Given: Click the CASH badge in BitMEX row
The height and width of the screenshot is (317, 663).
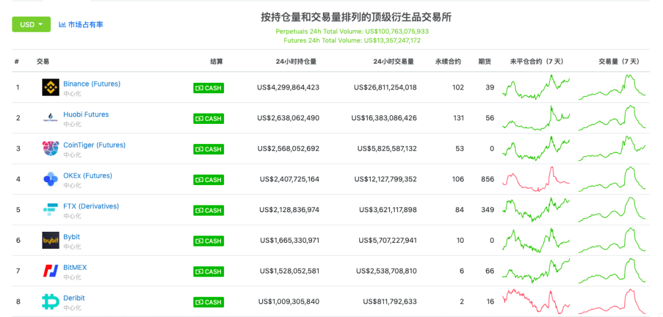Looking at the screenshot, I should point(209,272).
